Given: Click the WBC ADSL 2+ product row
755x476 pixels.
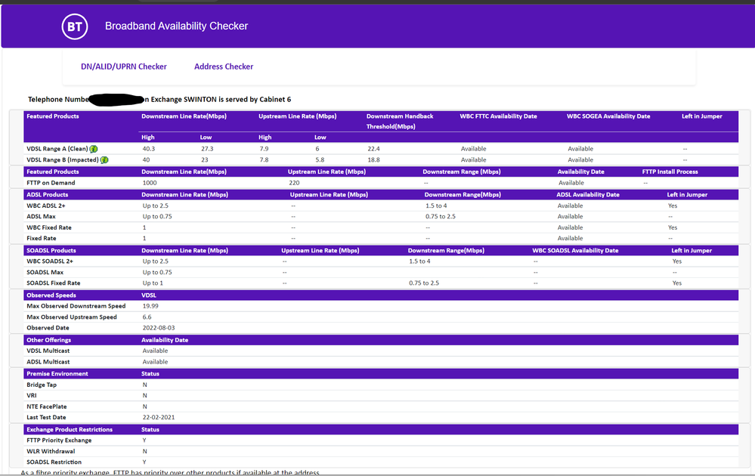Looking at the screenshot, I should [x=48, y=206].
